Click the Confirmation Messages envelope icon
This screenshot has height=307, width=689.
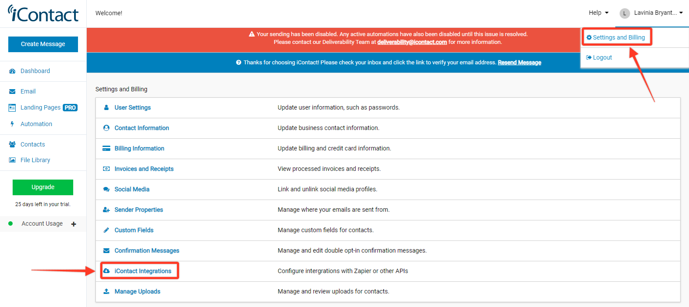[x=106, y=250]
